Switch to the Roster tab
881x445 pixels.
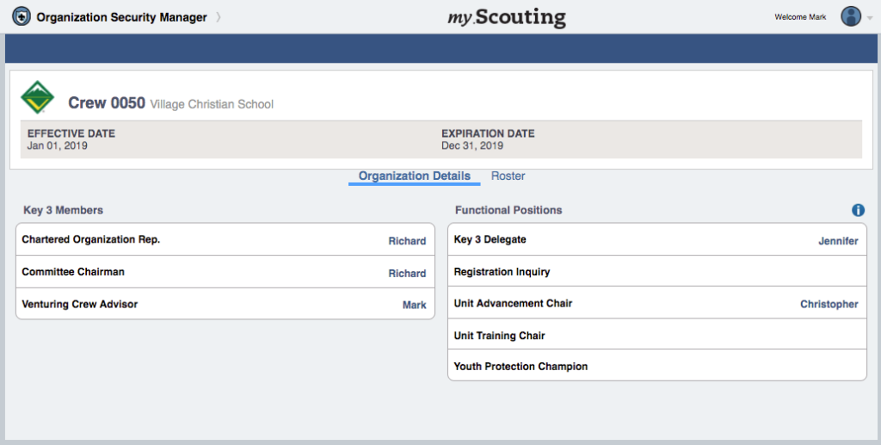coord(508,176)
